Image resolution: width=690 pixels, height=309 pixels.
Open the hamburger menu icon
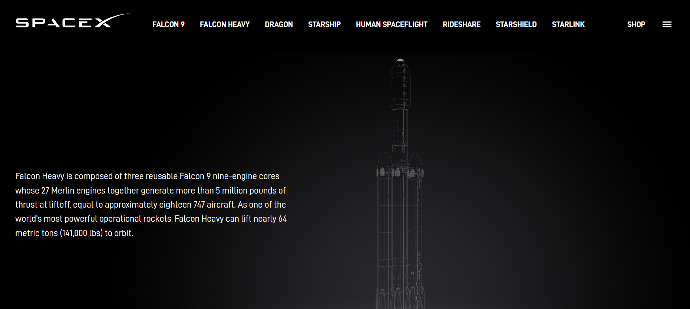[667, 24]
